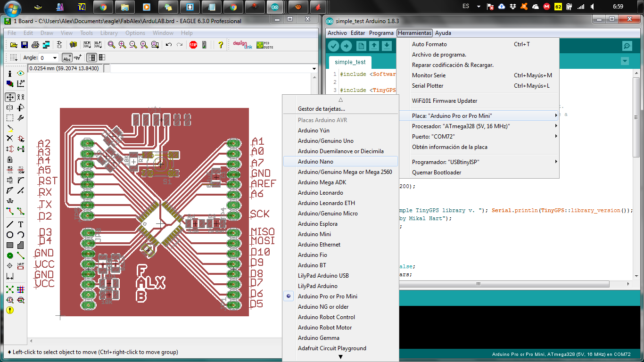Click the Zoom to fit icon in EAGLE
644x362 pixels.
tap(111, 45)
